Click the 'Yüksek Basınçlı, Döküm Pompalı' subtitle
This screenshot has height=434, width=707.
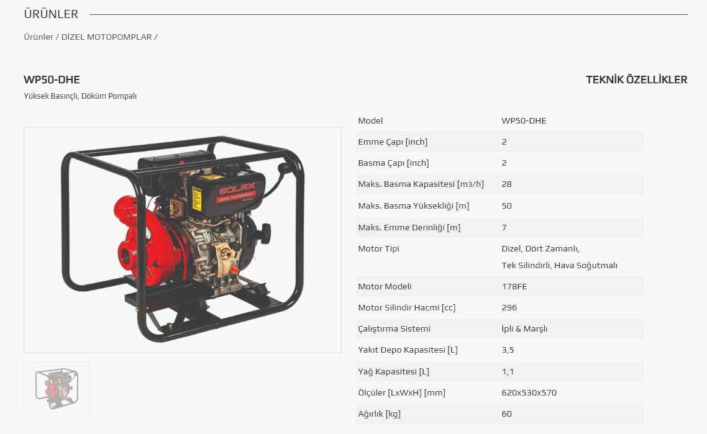[x=80, y=96]
